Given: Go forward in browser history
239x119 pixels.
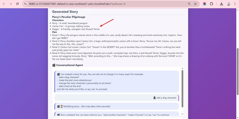Looking at the screenshot, I should (11, 4).
